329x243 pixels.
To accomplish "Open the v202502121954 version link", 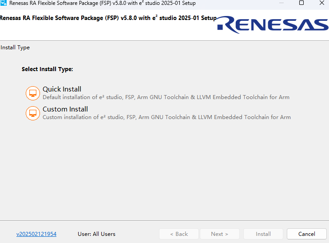I will [36, 234].
